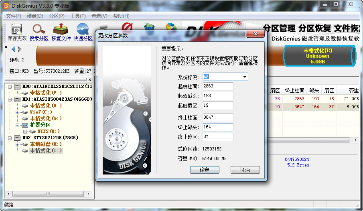Viewport: 363px width, 211px height.
Task: Close the left tree panel with its X
Action: coord(90,79)
